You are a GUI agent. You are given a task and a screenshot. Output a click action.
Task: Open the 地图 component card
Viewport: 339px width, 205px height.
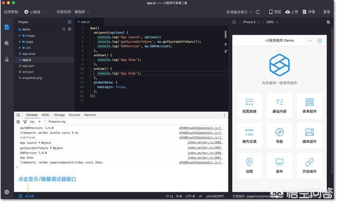(249, 165)
